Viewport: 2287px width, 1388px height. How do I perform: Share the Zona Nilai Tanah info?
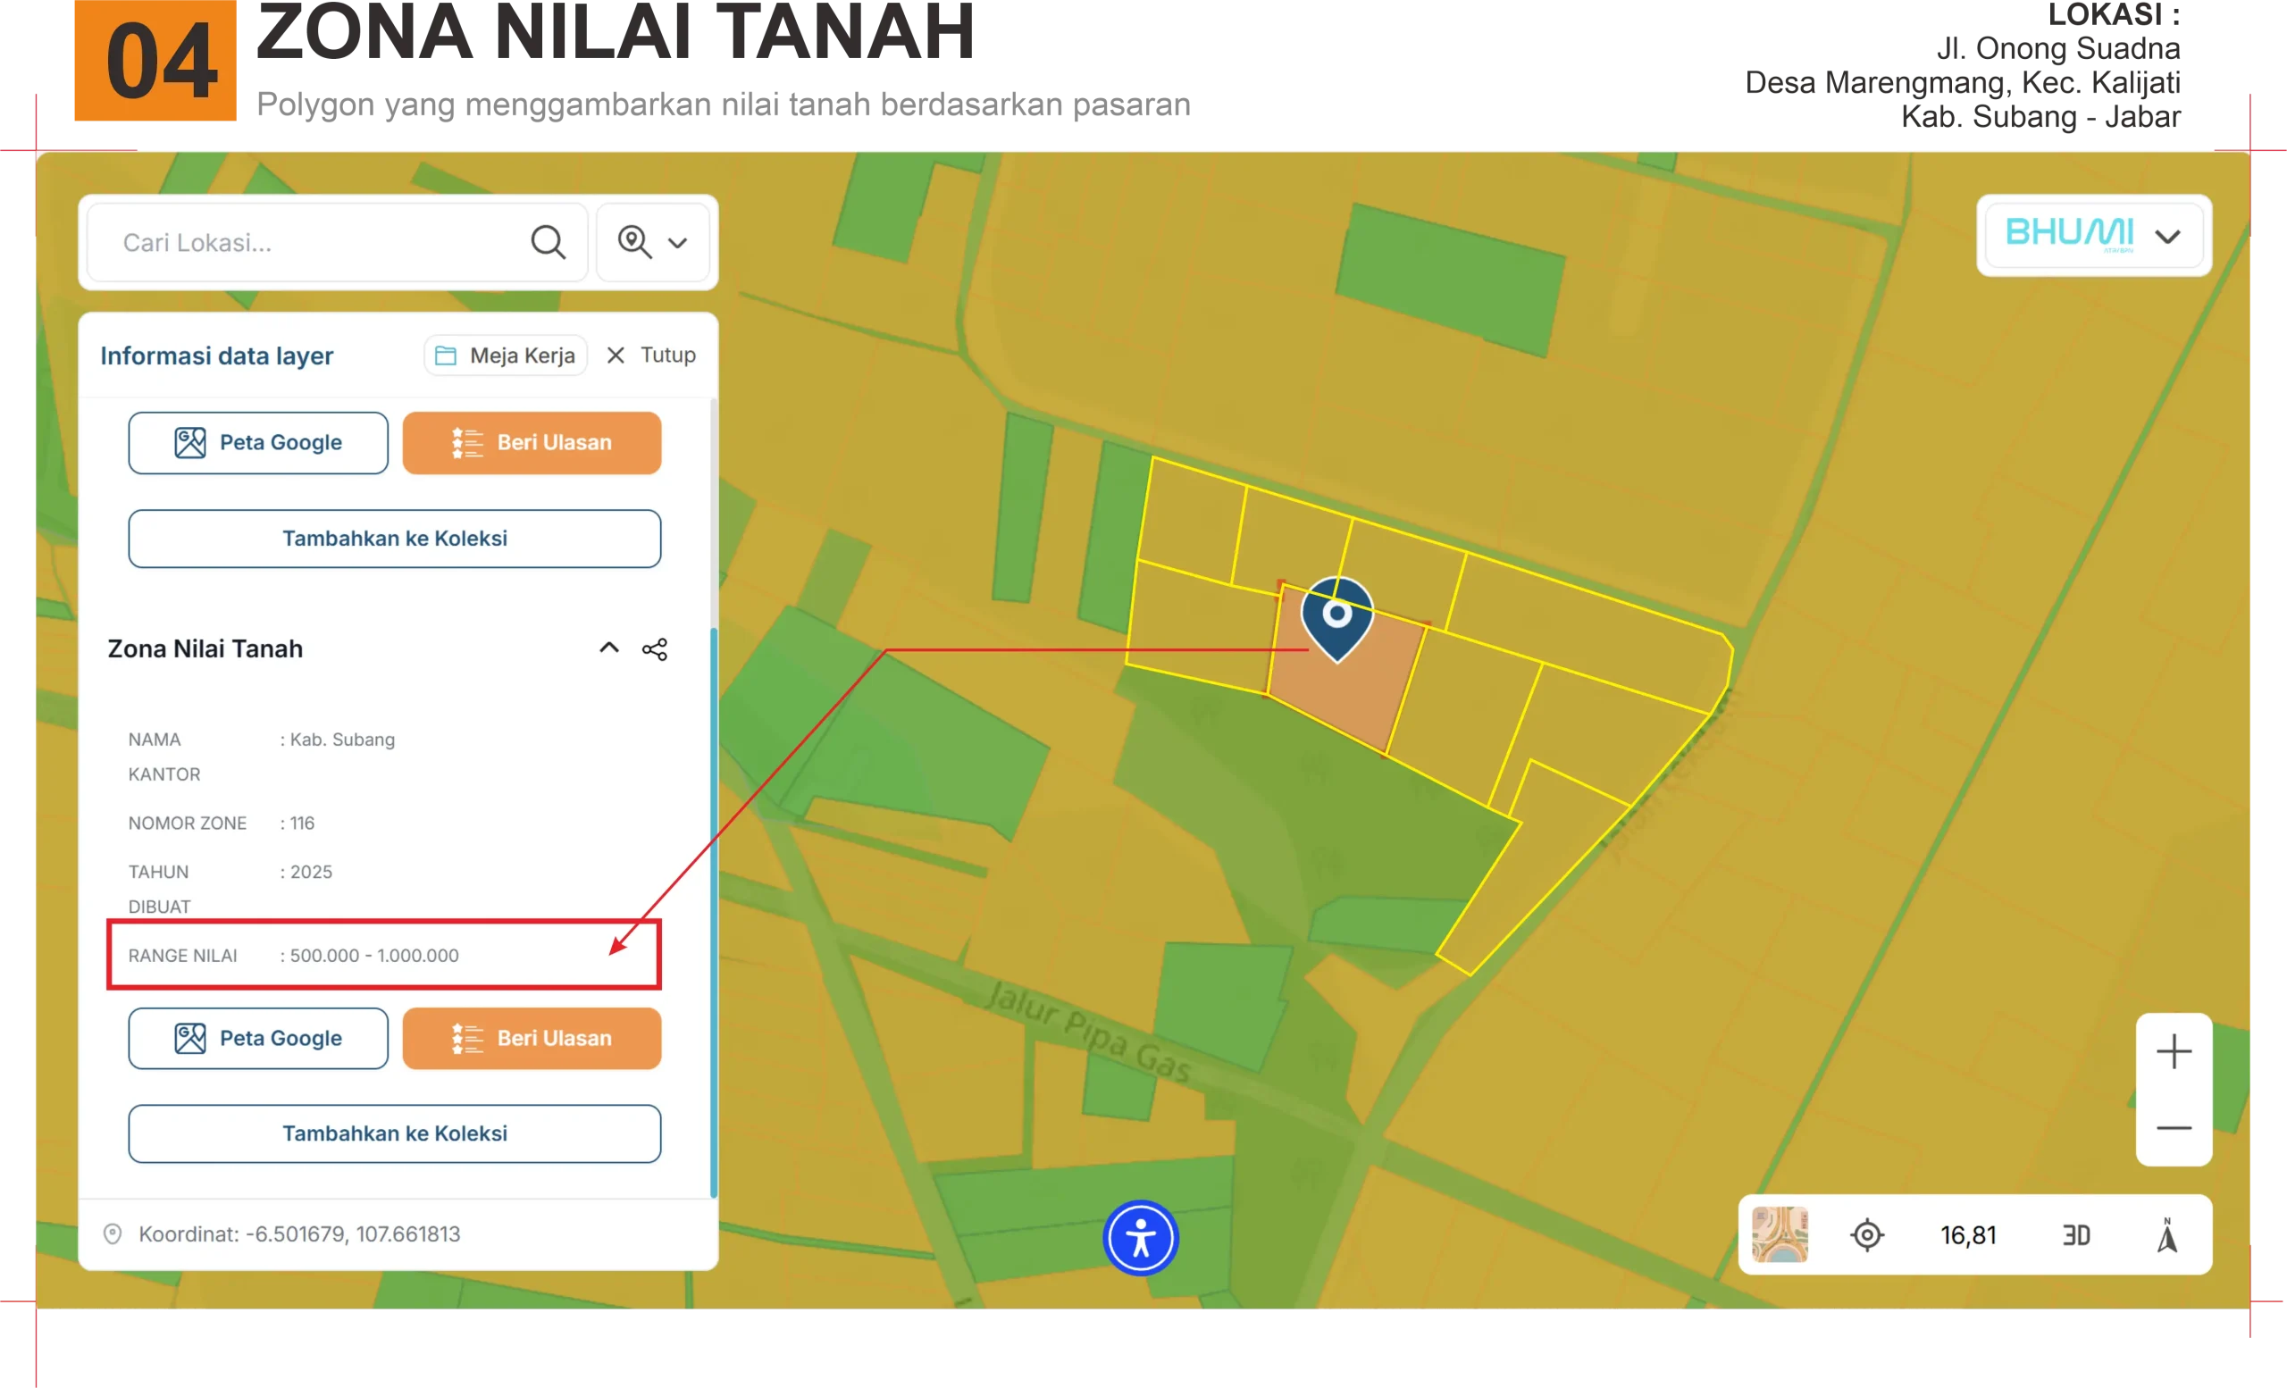[x=654, y=649]
